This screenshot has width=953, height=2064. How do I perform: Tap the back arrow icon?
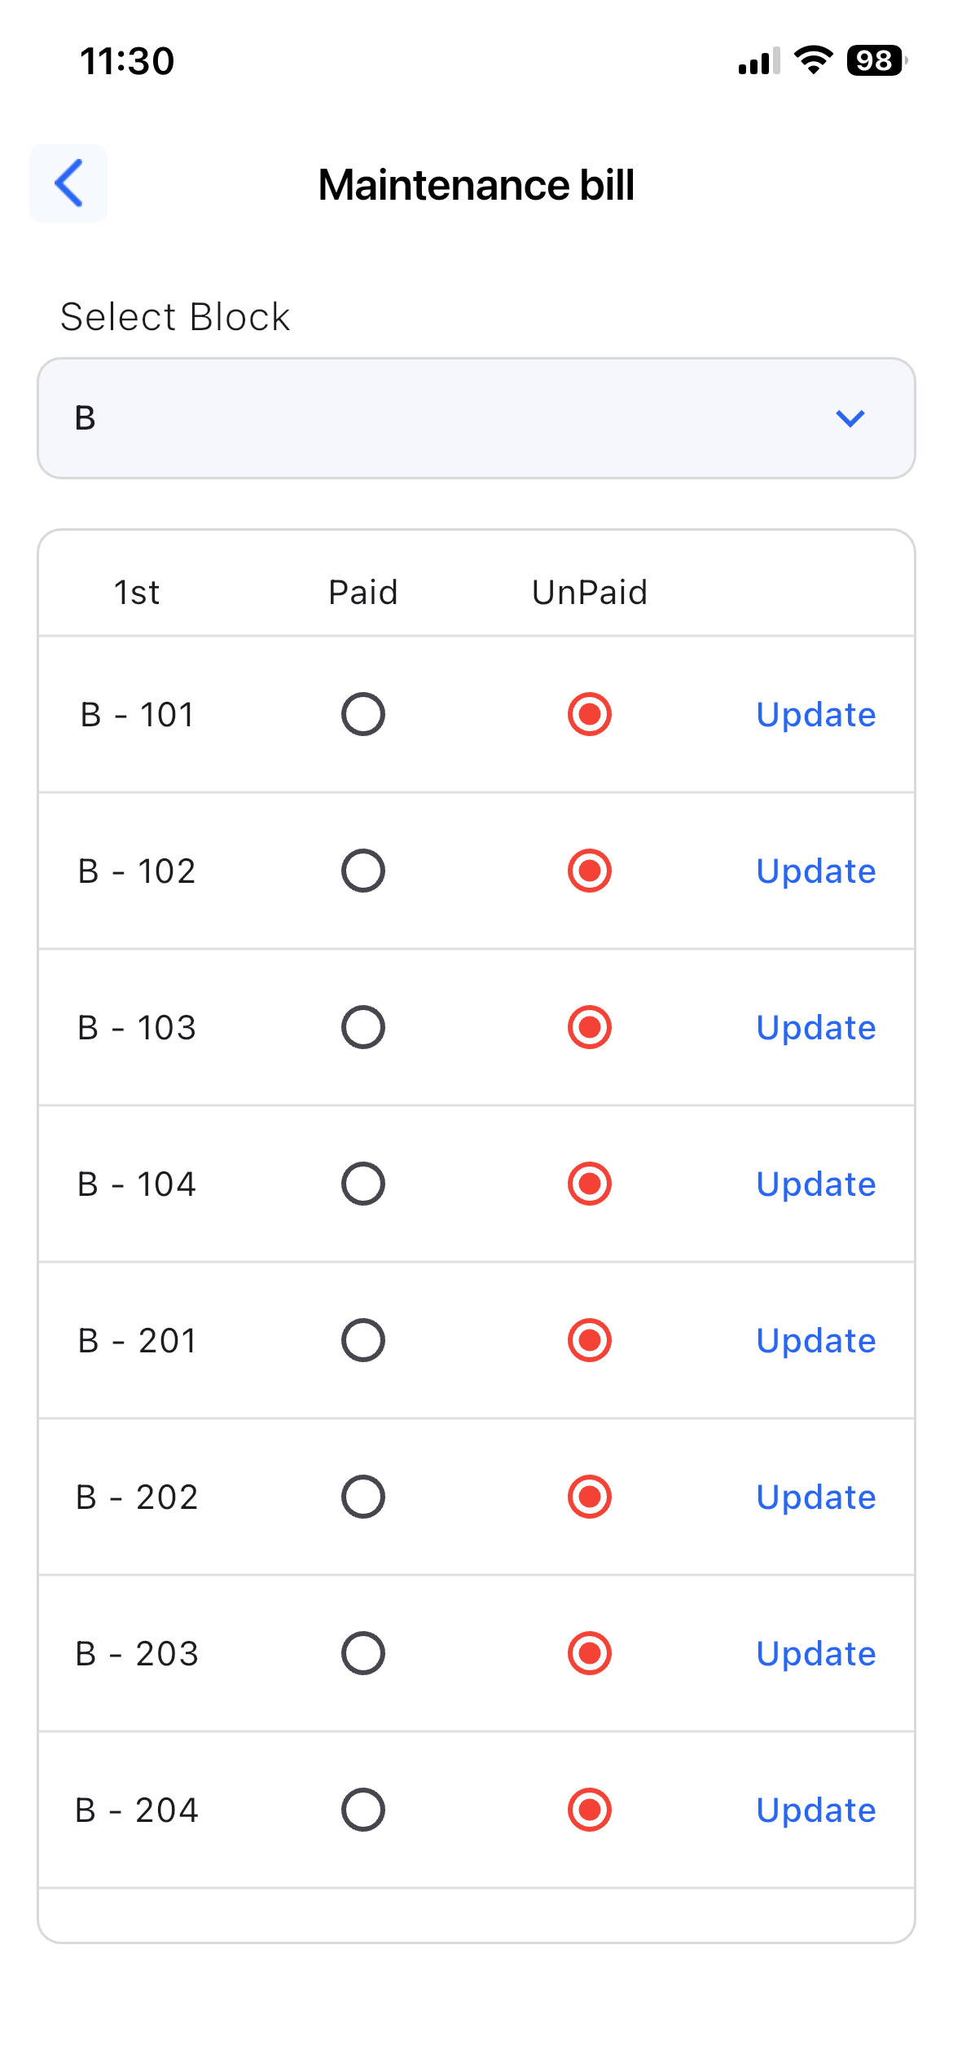pyautogui.click(x=68, y=183)
